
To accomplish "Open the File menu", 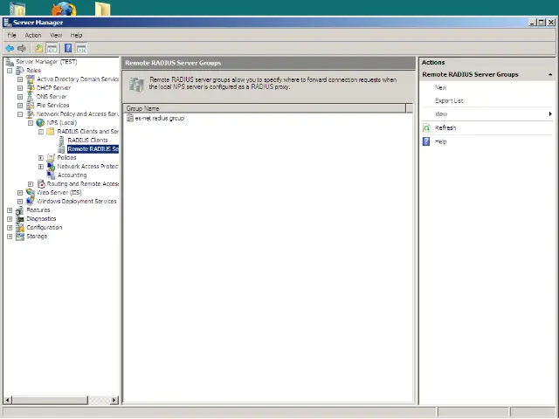I will click(x=11, y=35).
